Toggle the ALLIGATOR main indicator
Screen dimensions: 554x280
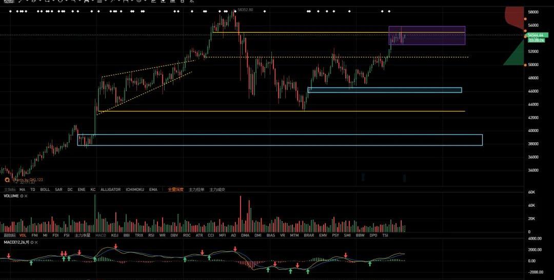click(110, 189)
